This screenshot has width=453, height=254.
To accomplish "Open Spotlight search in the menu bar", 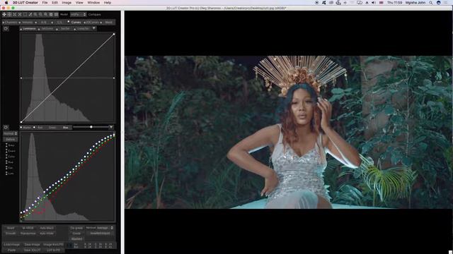I will [431, 3].
